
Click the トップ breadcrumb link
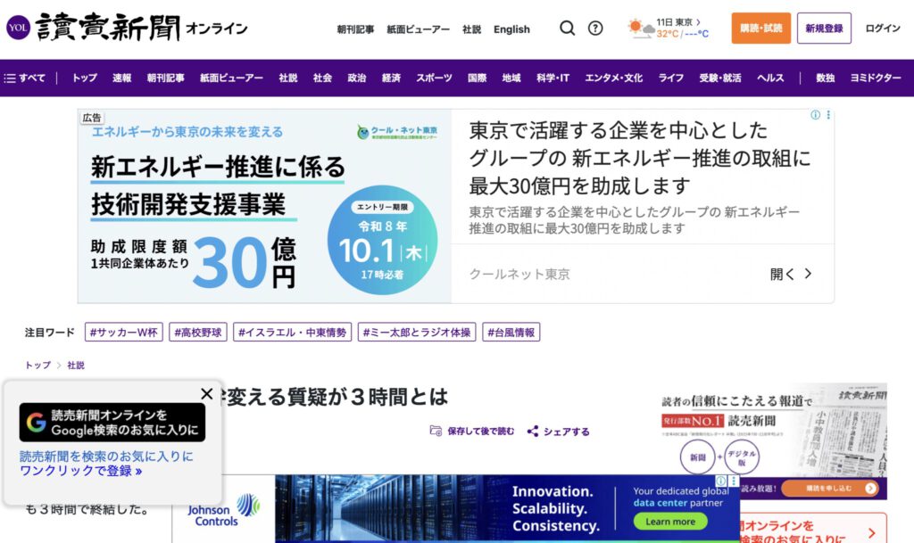point(37,365)
